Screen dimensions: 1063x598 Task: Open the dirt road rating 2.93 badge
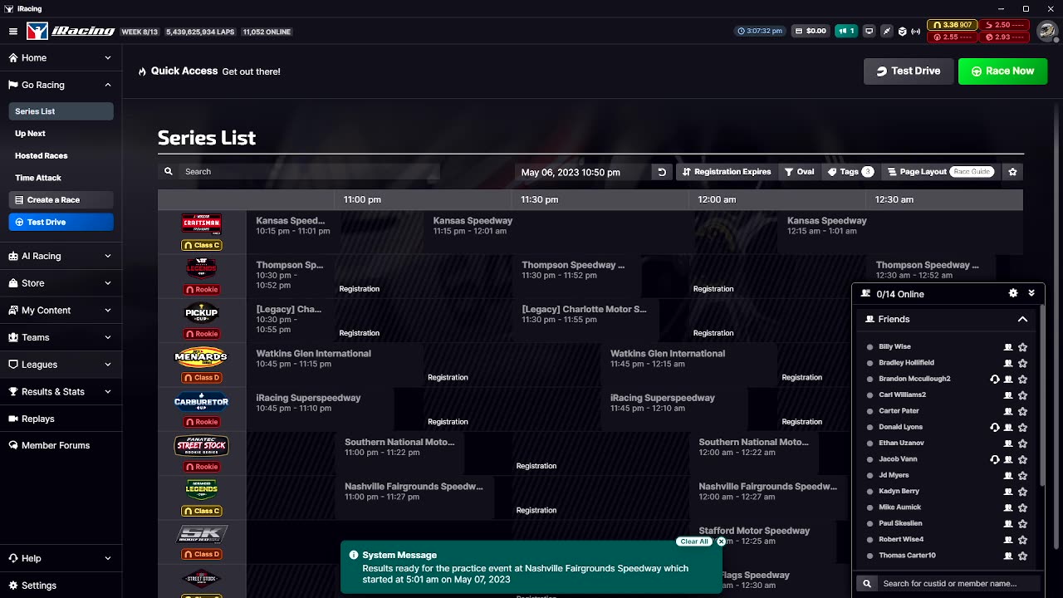[1005, 37]
